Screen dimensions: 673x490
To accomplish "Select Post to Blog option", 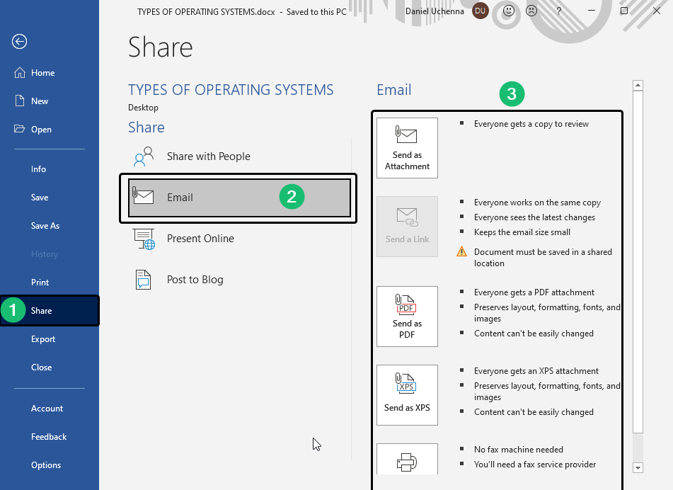I will coord(195,280).
